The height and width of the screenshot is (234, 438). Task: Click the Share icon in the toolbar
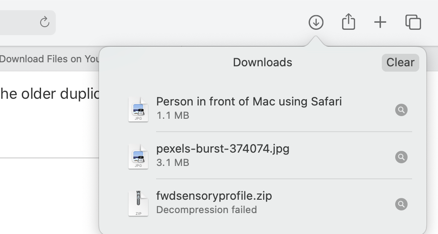(348, 22)
